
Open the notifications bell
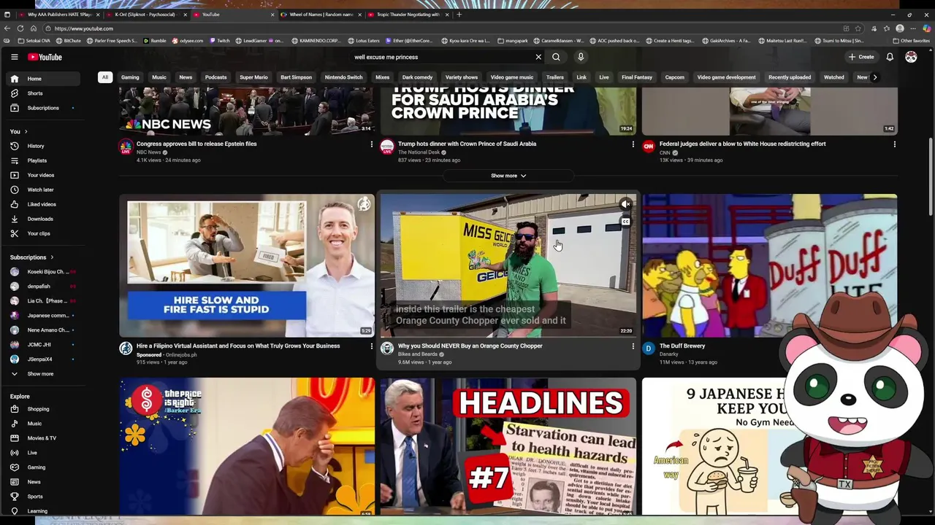pyautogui.click(x=890, y=57)
